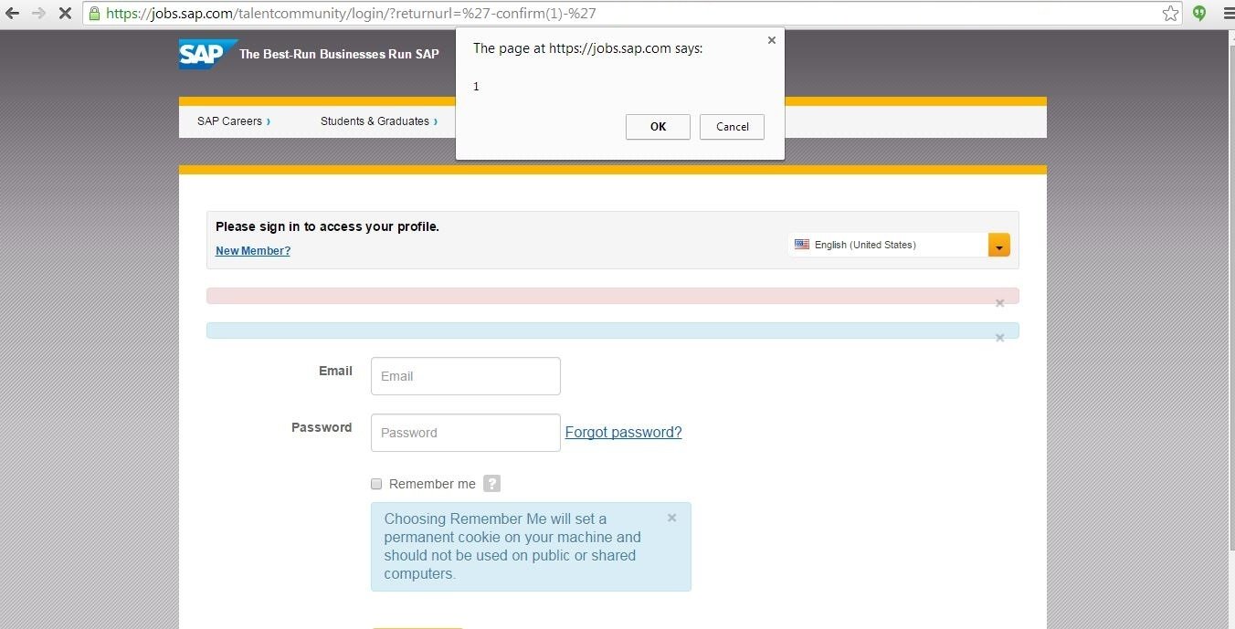Click the Password input field
The image size is (1235, 629).
[466, 433]
